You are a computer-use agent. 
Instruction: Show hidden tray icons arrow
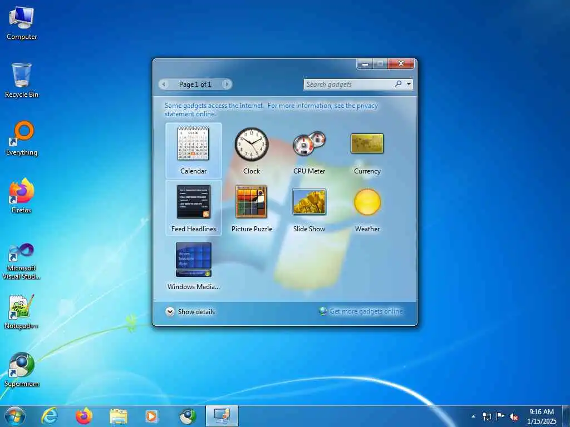click(x=473, y=416)
